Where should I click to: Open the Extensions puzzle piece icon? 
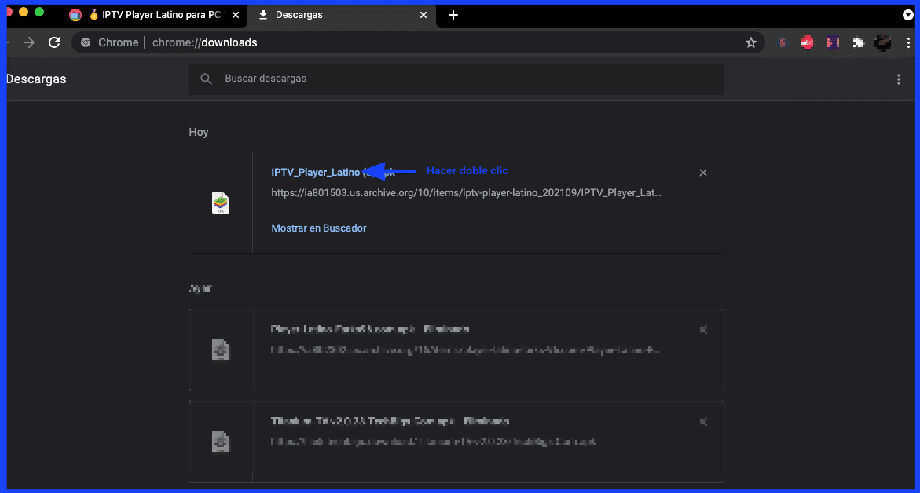click(x=858, y=42)
